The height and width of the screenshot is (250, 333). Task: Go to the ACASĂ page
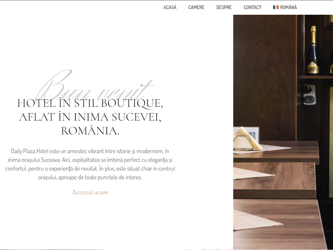(x=170, y=7)
